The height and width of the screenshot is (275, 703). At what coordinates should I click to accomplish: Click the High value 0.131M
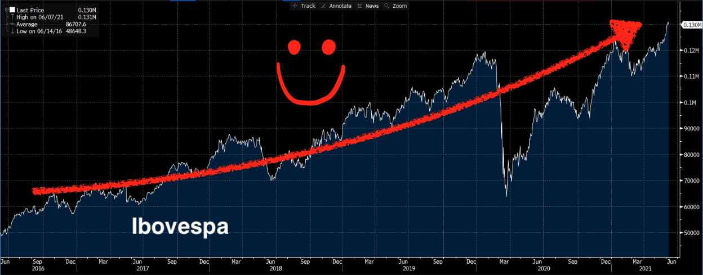tap(87, 17)
